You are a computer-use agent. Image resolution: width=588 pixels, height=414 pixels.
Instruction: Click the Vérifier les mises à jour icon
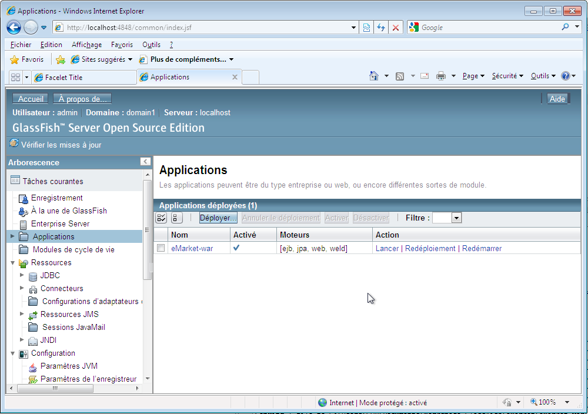point(14,143)
